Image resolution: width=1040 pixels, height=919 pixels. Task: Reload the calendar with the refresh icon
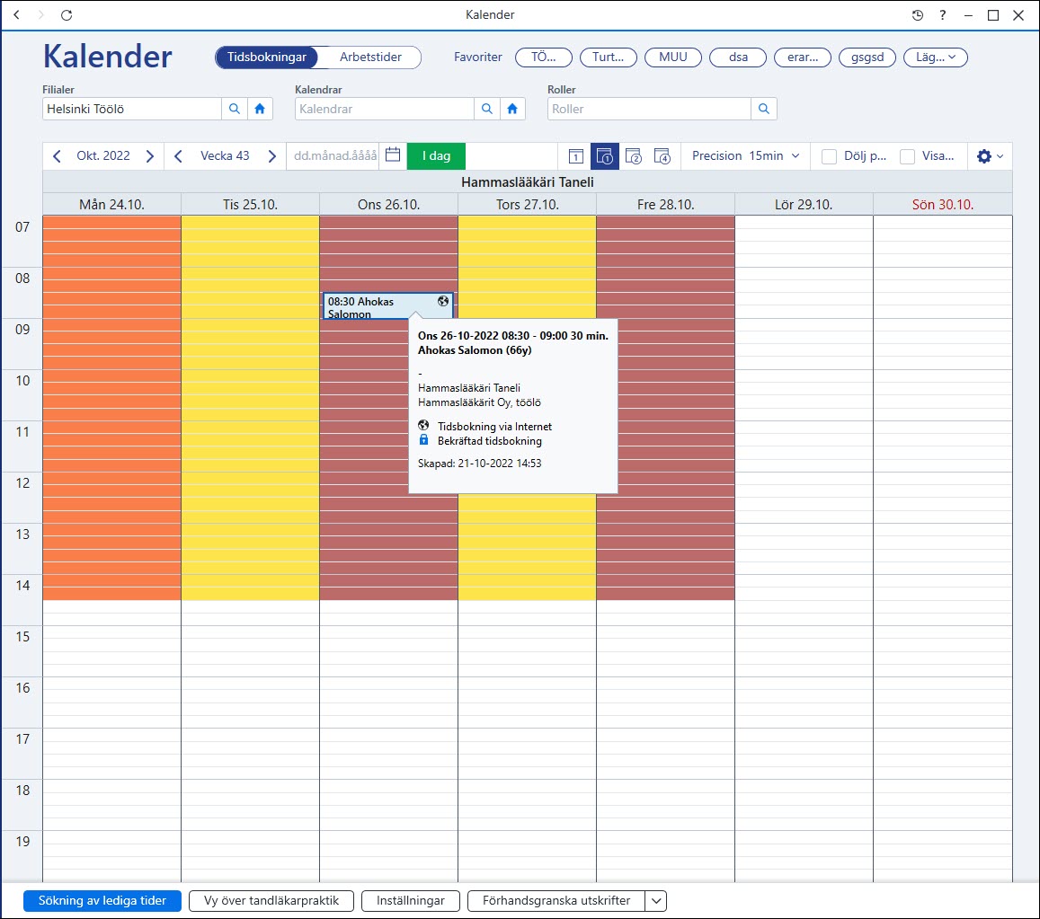coord(67,14)
